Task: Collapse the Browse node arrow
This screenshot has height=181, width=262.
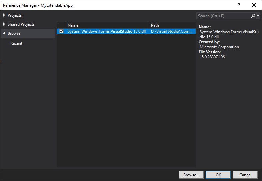Action: (4, 33)
